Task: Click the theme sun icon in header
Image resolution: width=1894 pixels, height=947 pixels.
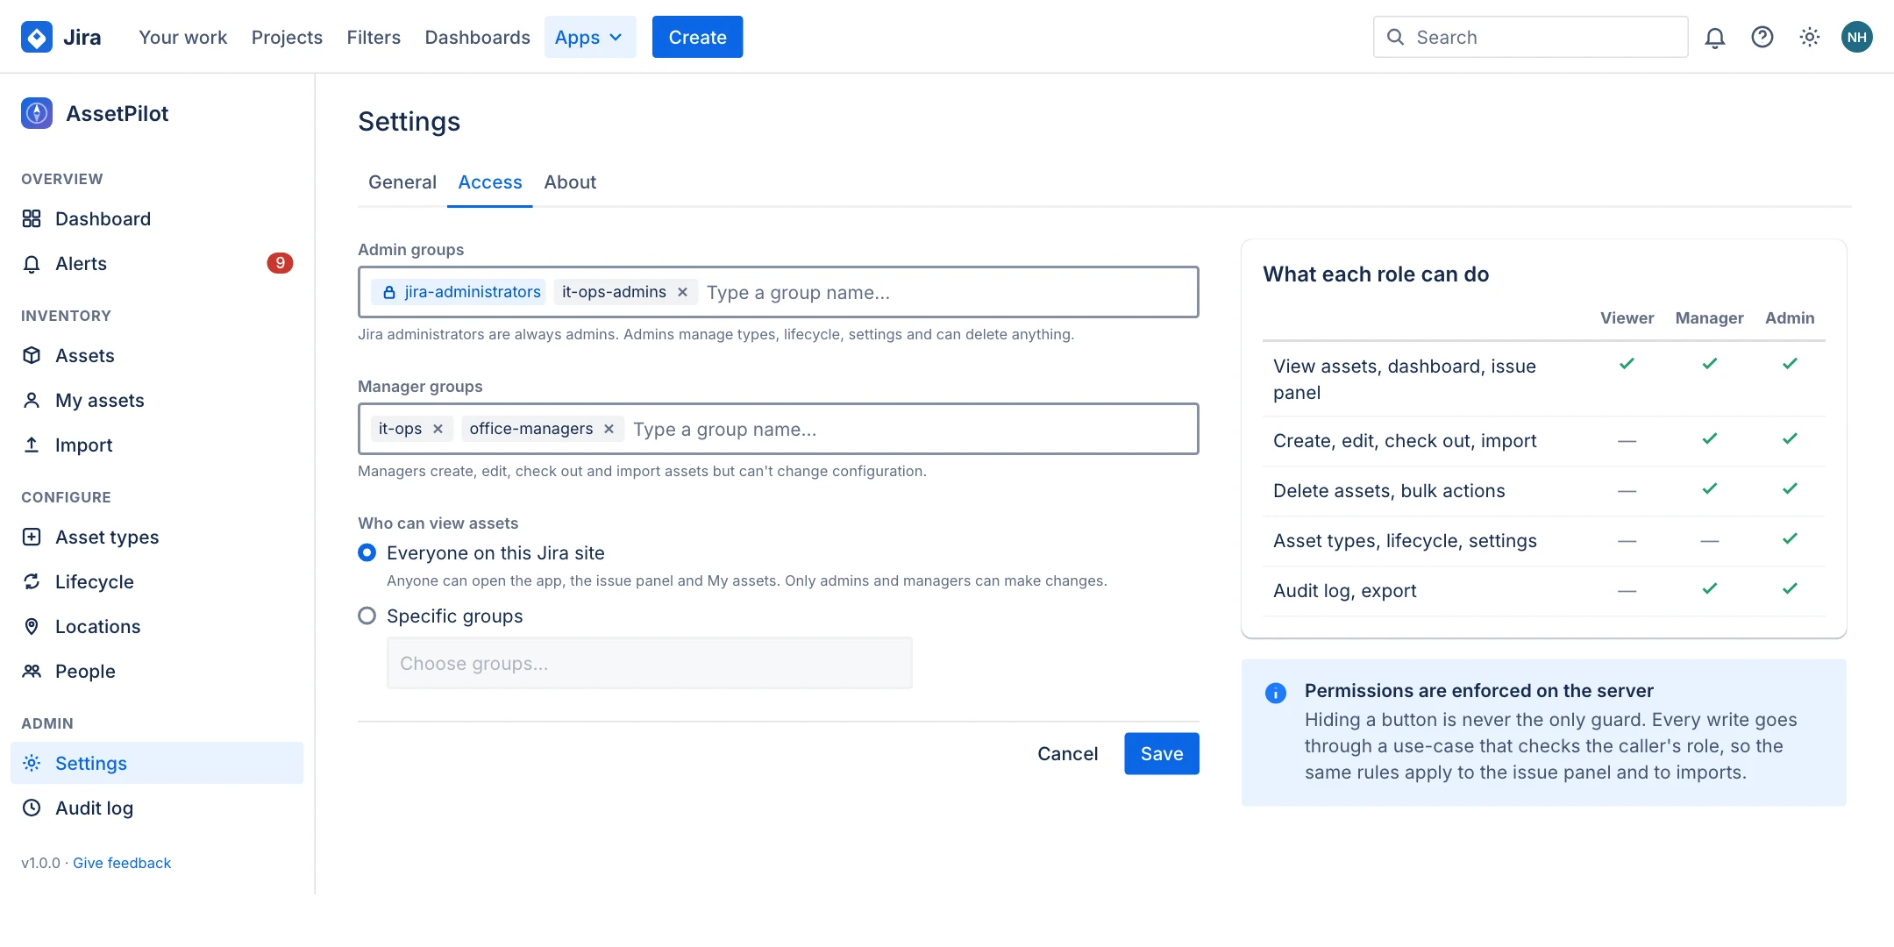Action: point(1810,37)
